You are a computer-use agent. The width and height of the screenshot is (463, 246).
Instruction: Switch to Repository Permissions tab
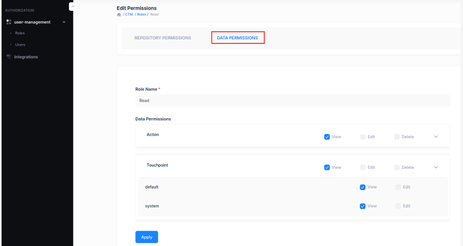[x=163, y=38]
